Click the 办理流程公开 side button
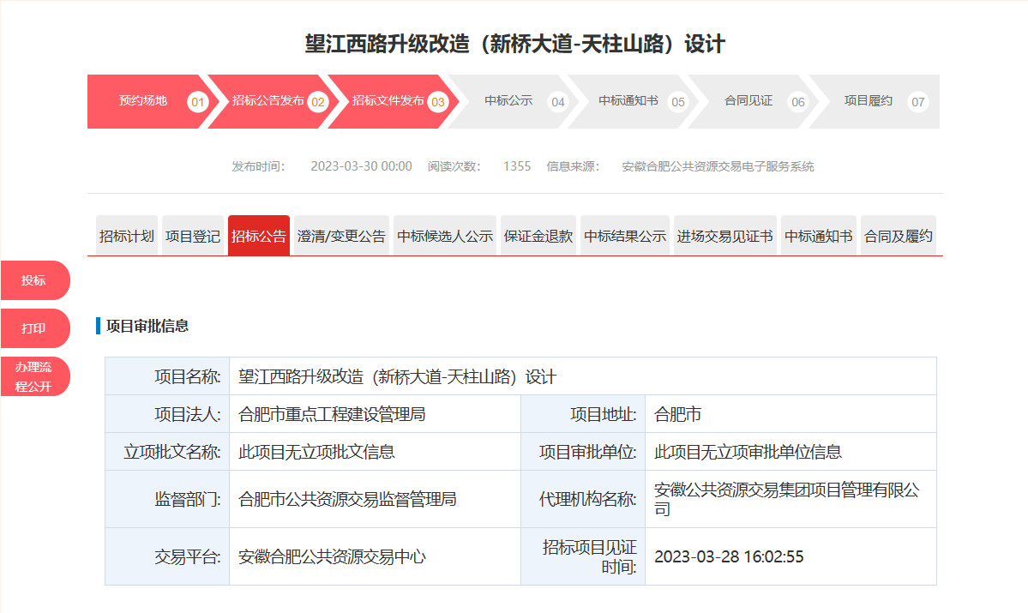This screenshot has height=613, width=1028. [x=35, y=376]
